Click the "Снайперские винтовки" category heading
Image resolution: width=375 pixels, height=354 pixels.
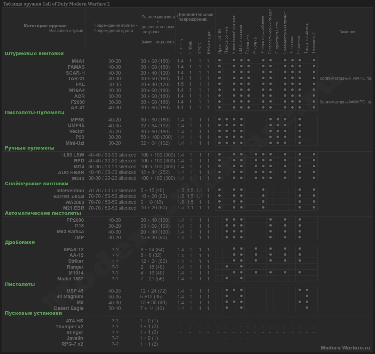[x=36, y=184]
